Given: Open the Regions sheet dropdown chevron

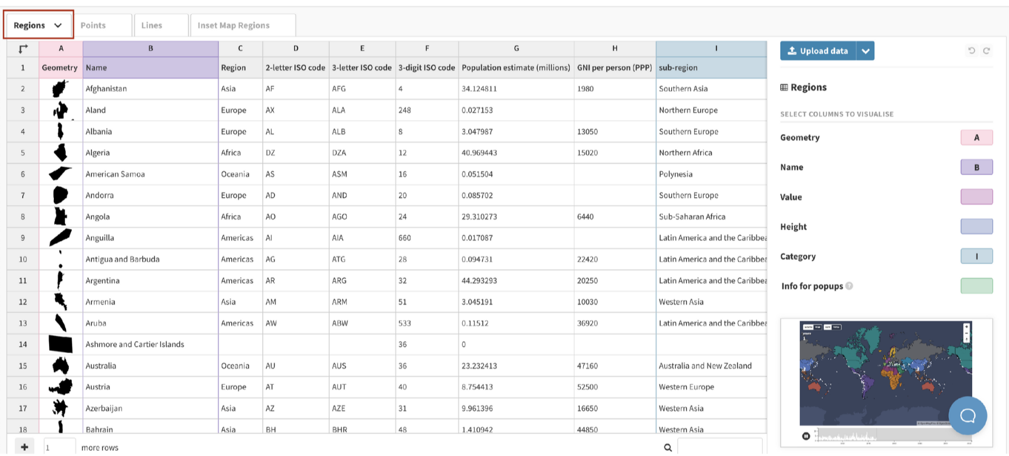Looking at the screenshot, I should pos(58,25).
